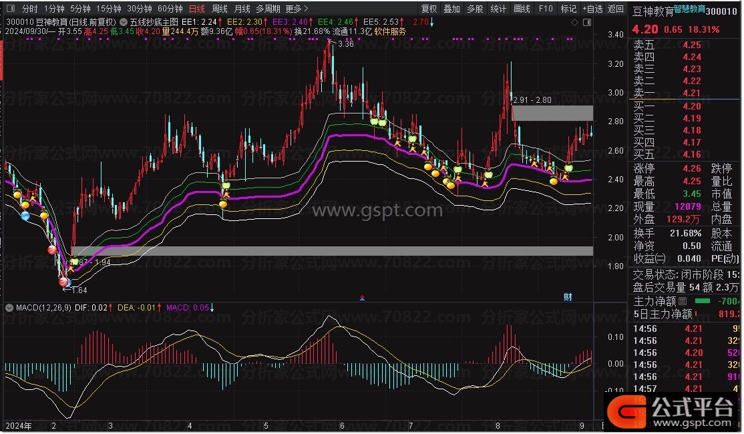Switch to the 60分钟 period tab
The image size is (744, 434).
click(x=170, y=9)
